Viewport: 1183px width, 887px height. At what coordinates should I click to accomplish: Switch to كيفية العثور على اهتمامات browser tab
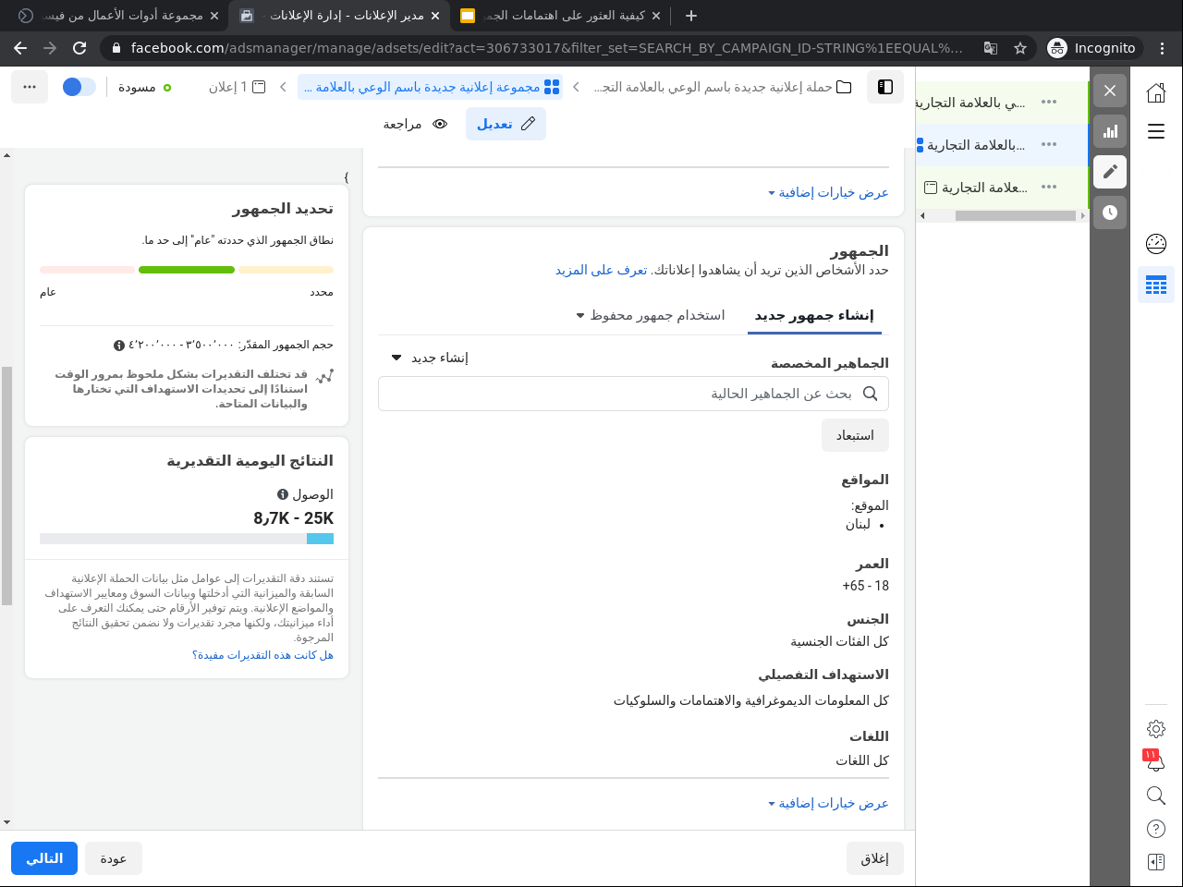[562, 16]
